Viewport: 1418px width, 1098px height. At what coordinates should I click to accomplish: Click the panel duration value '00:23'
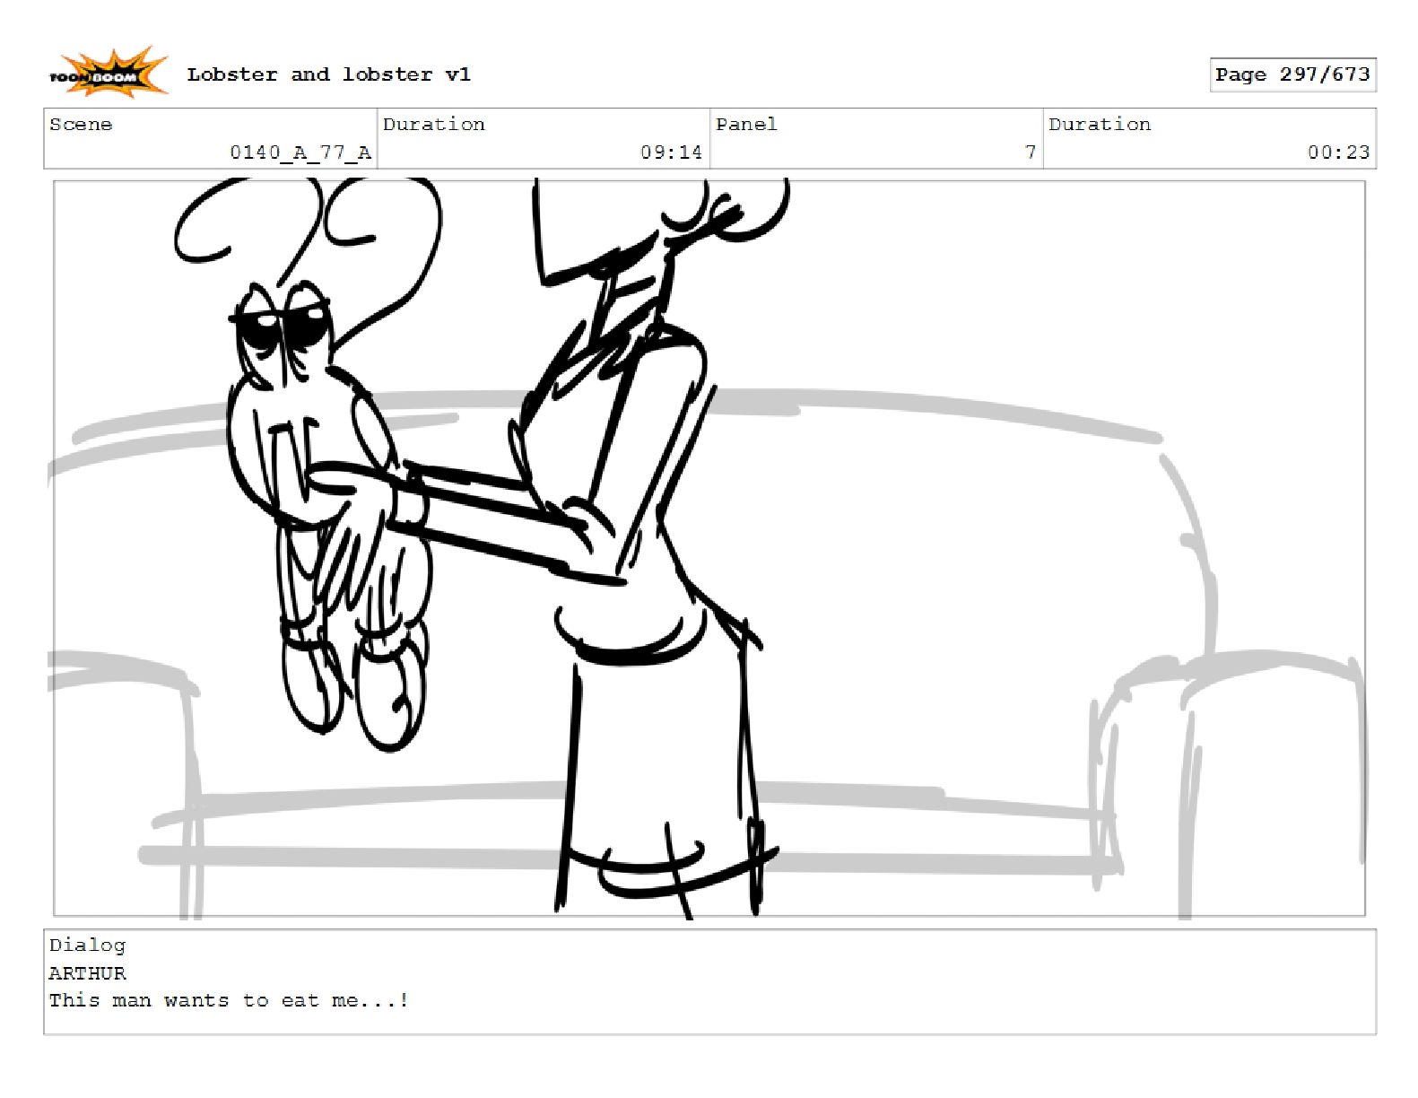tap(1338, 152)
